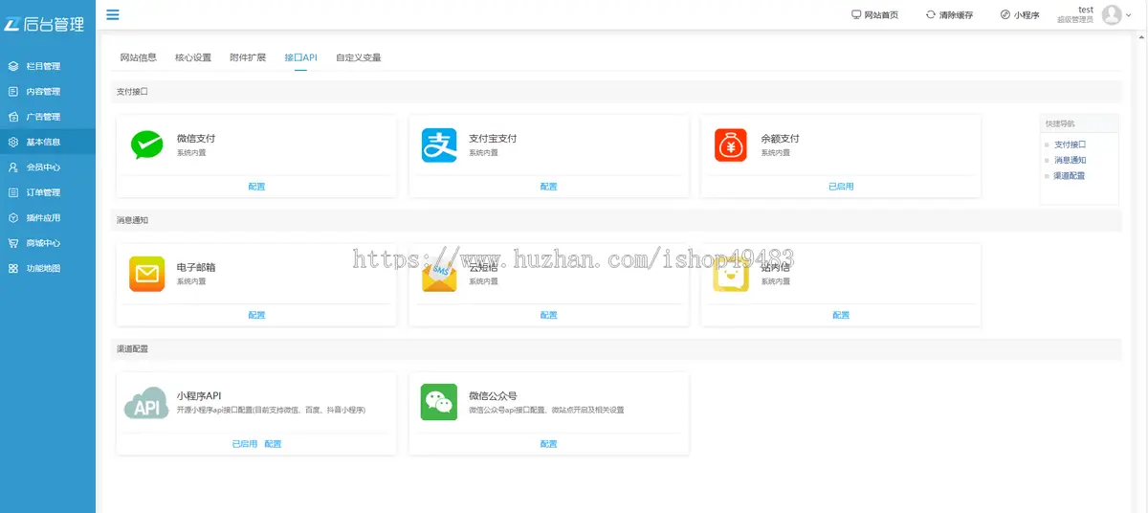Image resolution: width=1148 pixels, height=513 pixels.
Task: Jump to 消息通知 in quick navigation
Action: [x=1070, y=160]
